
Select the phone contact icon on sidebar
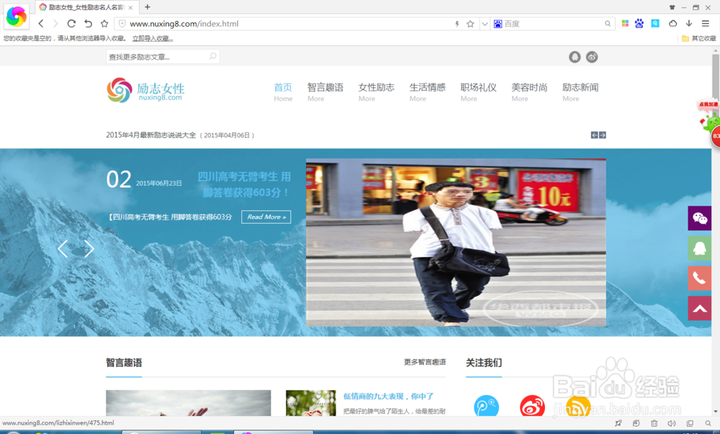(699, 279)
